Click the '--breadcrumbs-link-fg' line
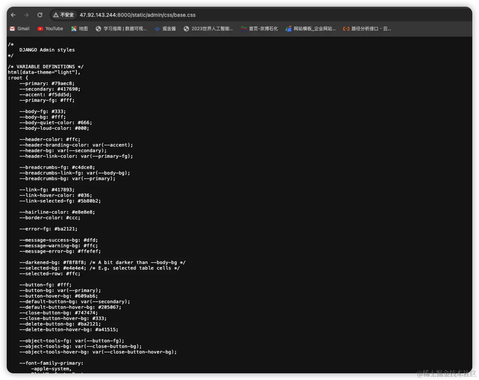The height and width of the screenshot is (380, 479). 75,173
